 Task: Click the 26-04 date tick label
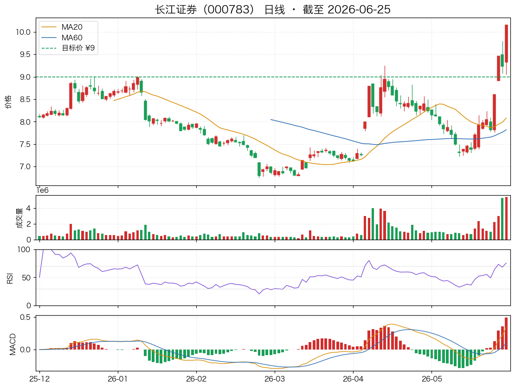pyautogui.click(x=353, y=379)
